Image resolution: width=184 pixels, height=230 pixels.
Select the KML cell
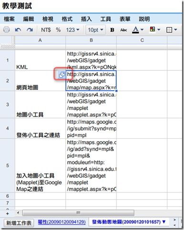point(40,60)
